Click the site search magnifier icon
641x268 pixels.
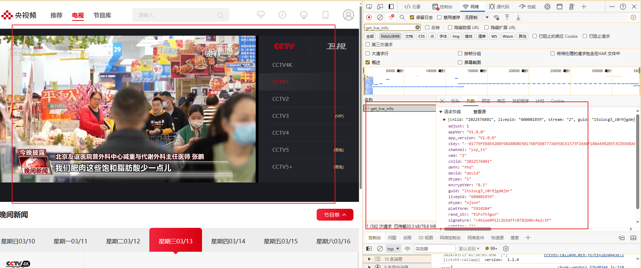coord(220,15)
